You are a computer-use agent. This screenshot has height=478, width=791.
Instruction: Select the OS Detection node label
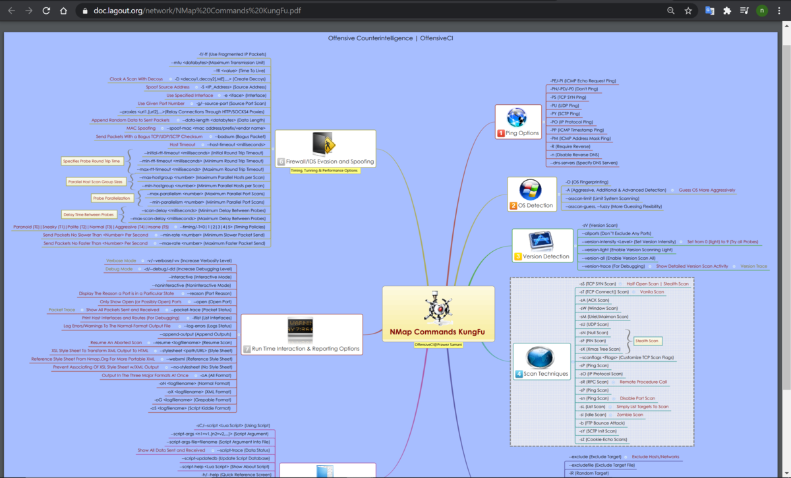(x=535, y=206)
